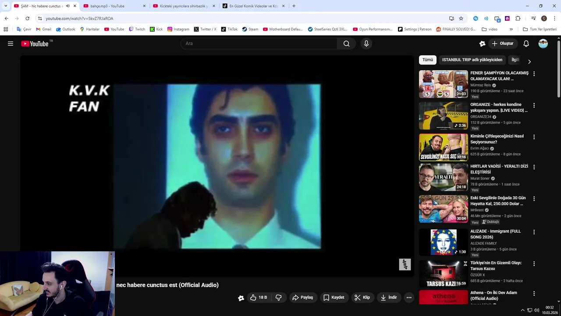
Task: Like the video with thumbs up
Action: tap(259, 298)
